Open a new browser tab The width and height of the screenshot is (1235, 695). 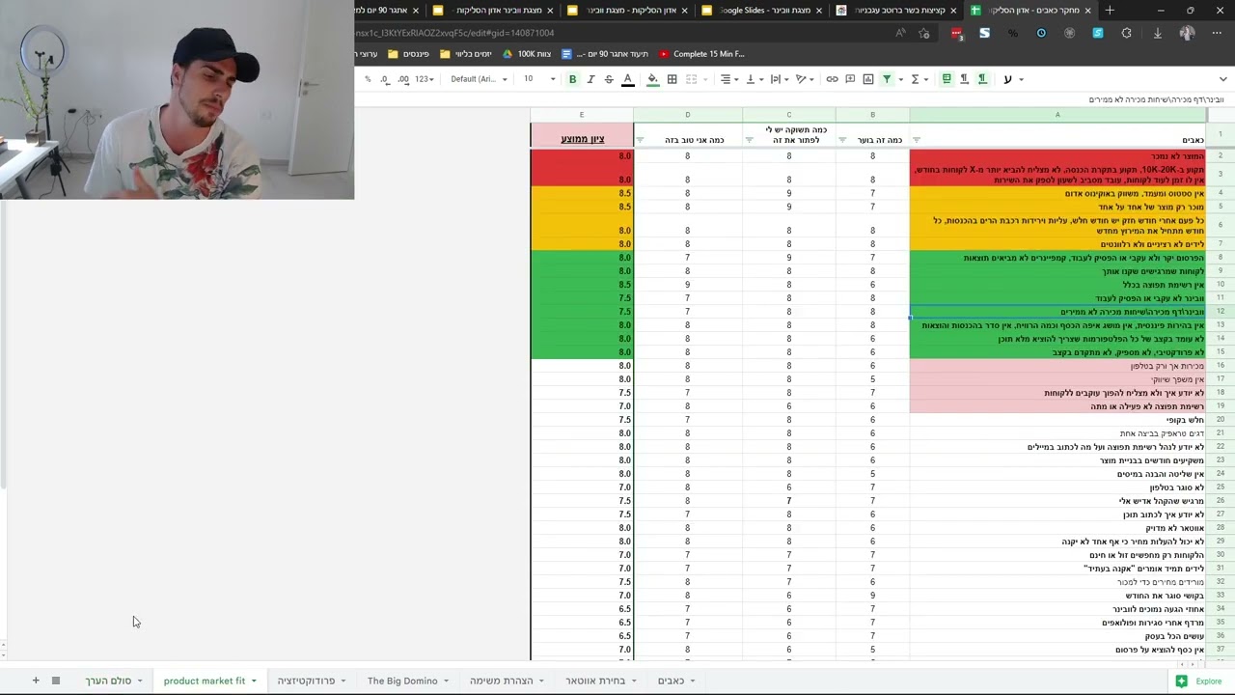(x=1110, y=10)
